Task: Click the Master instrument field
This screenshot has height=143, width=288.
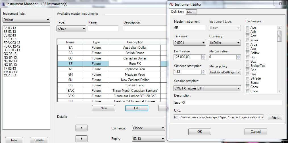Action: pos(189,28)
